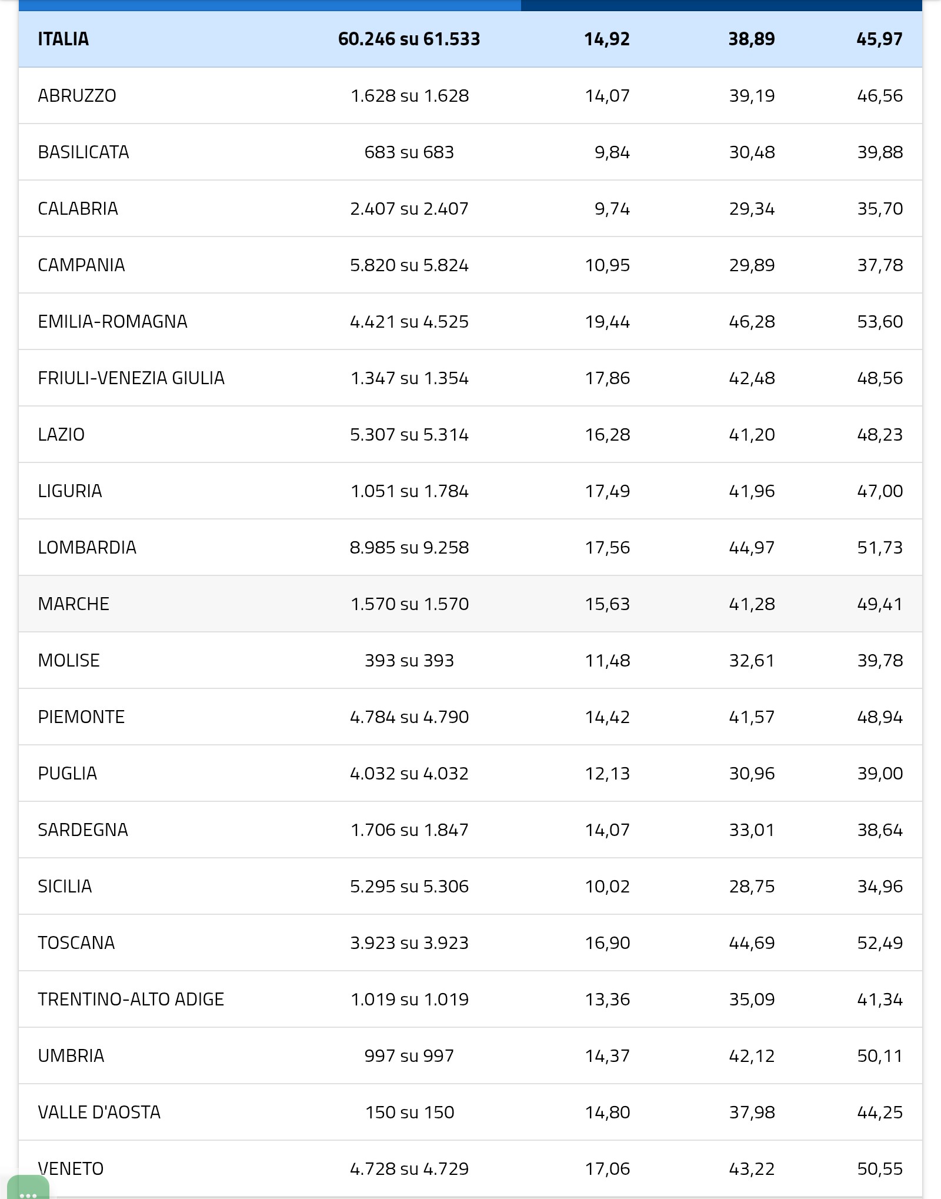Select FRIULI-VENEZIA GIULIA in the table

coord(131,378)
